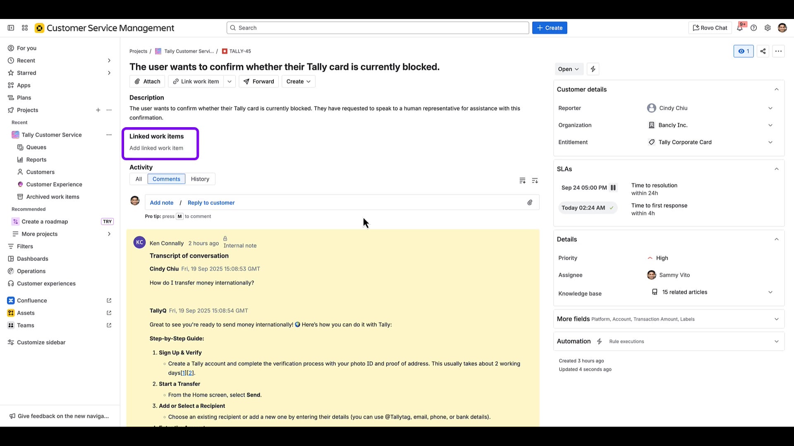Click the Search input field
Image resolution: width=794 pixels, height=446 pixels.
pos(377,28)
